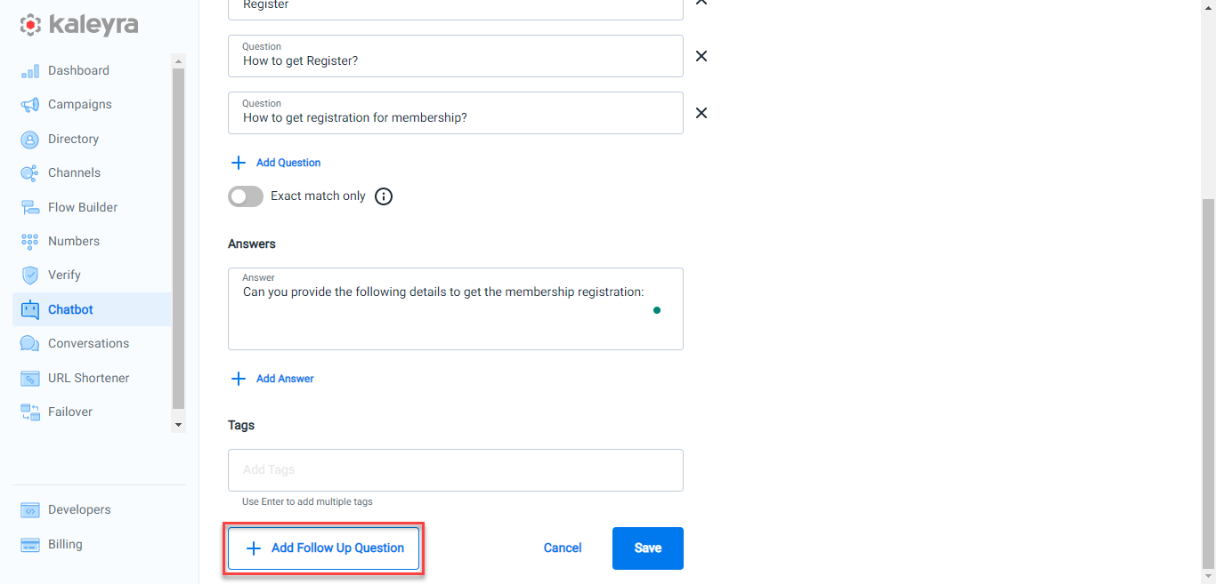Click the Add Answer link
Viewport: 1216px width, 584px height.
[x=272, y=379]
